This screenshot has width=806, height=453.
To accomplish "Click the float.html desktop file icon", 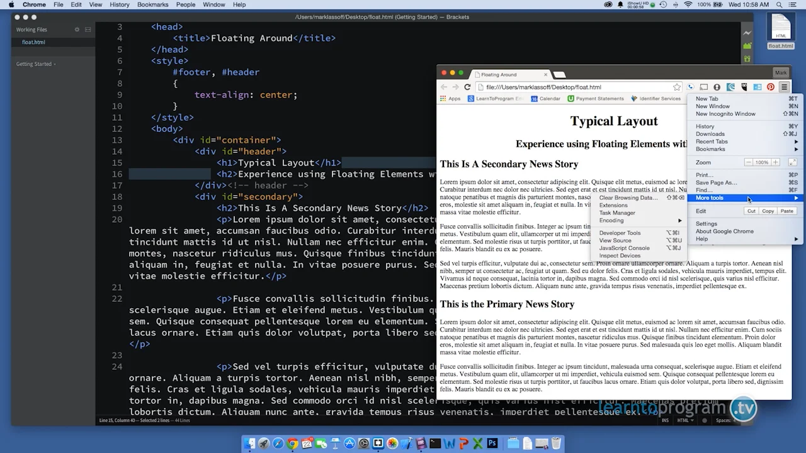I will click(781, 31).
